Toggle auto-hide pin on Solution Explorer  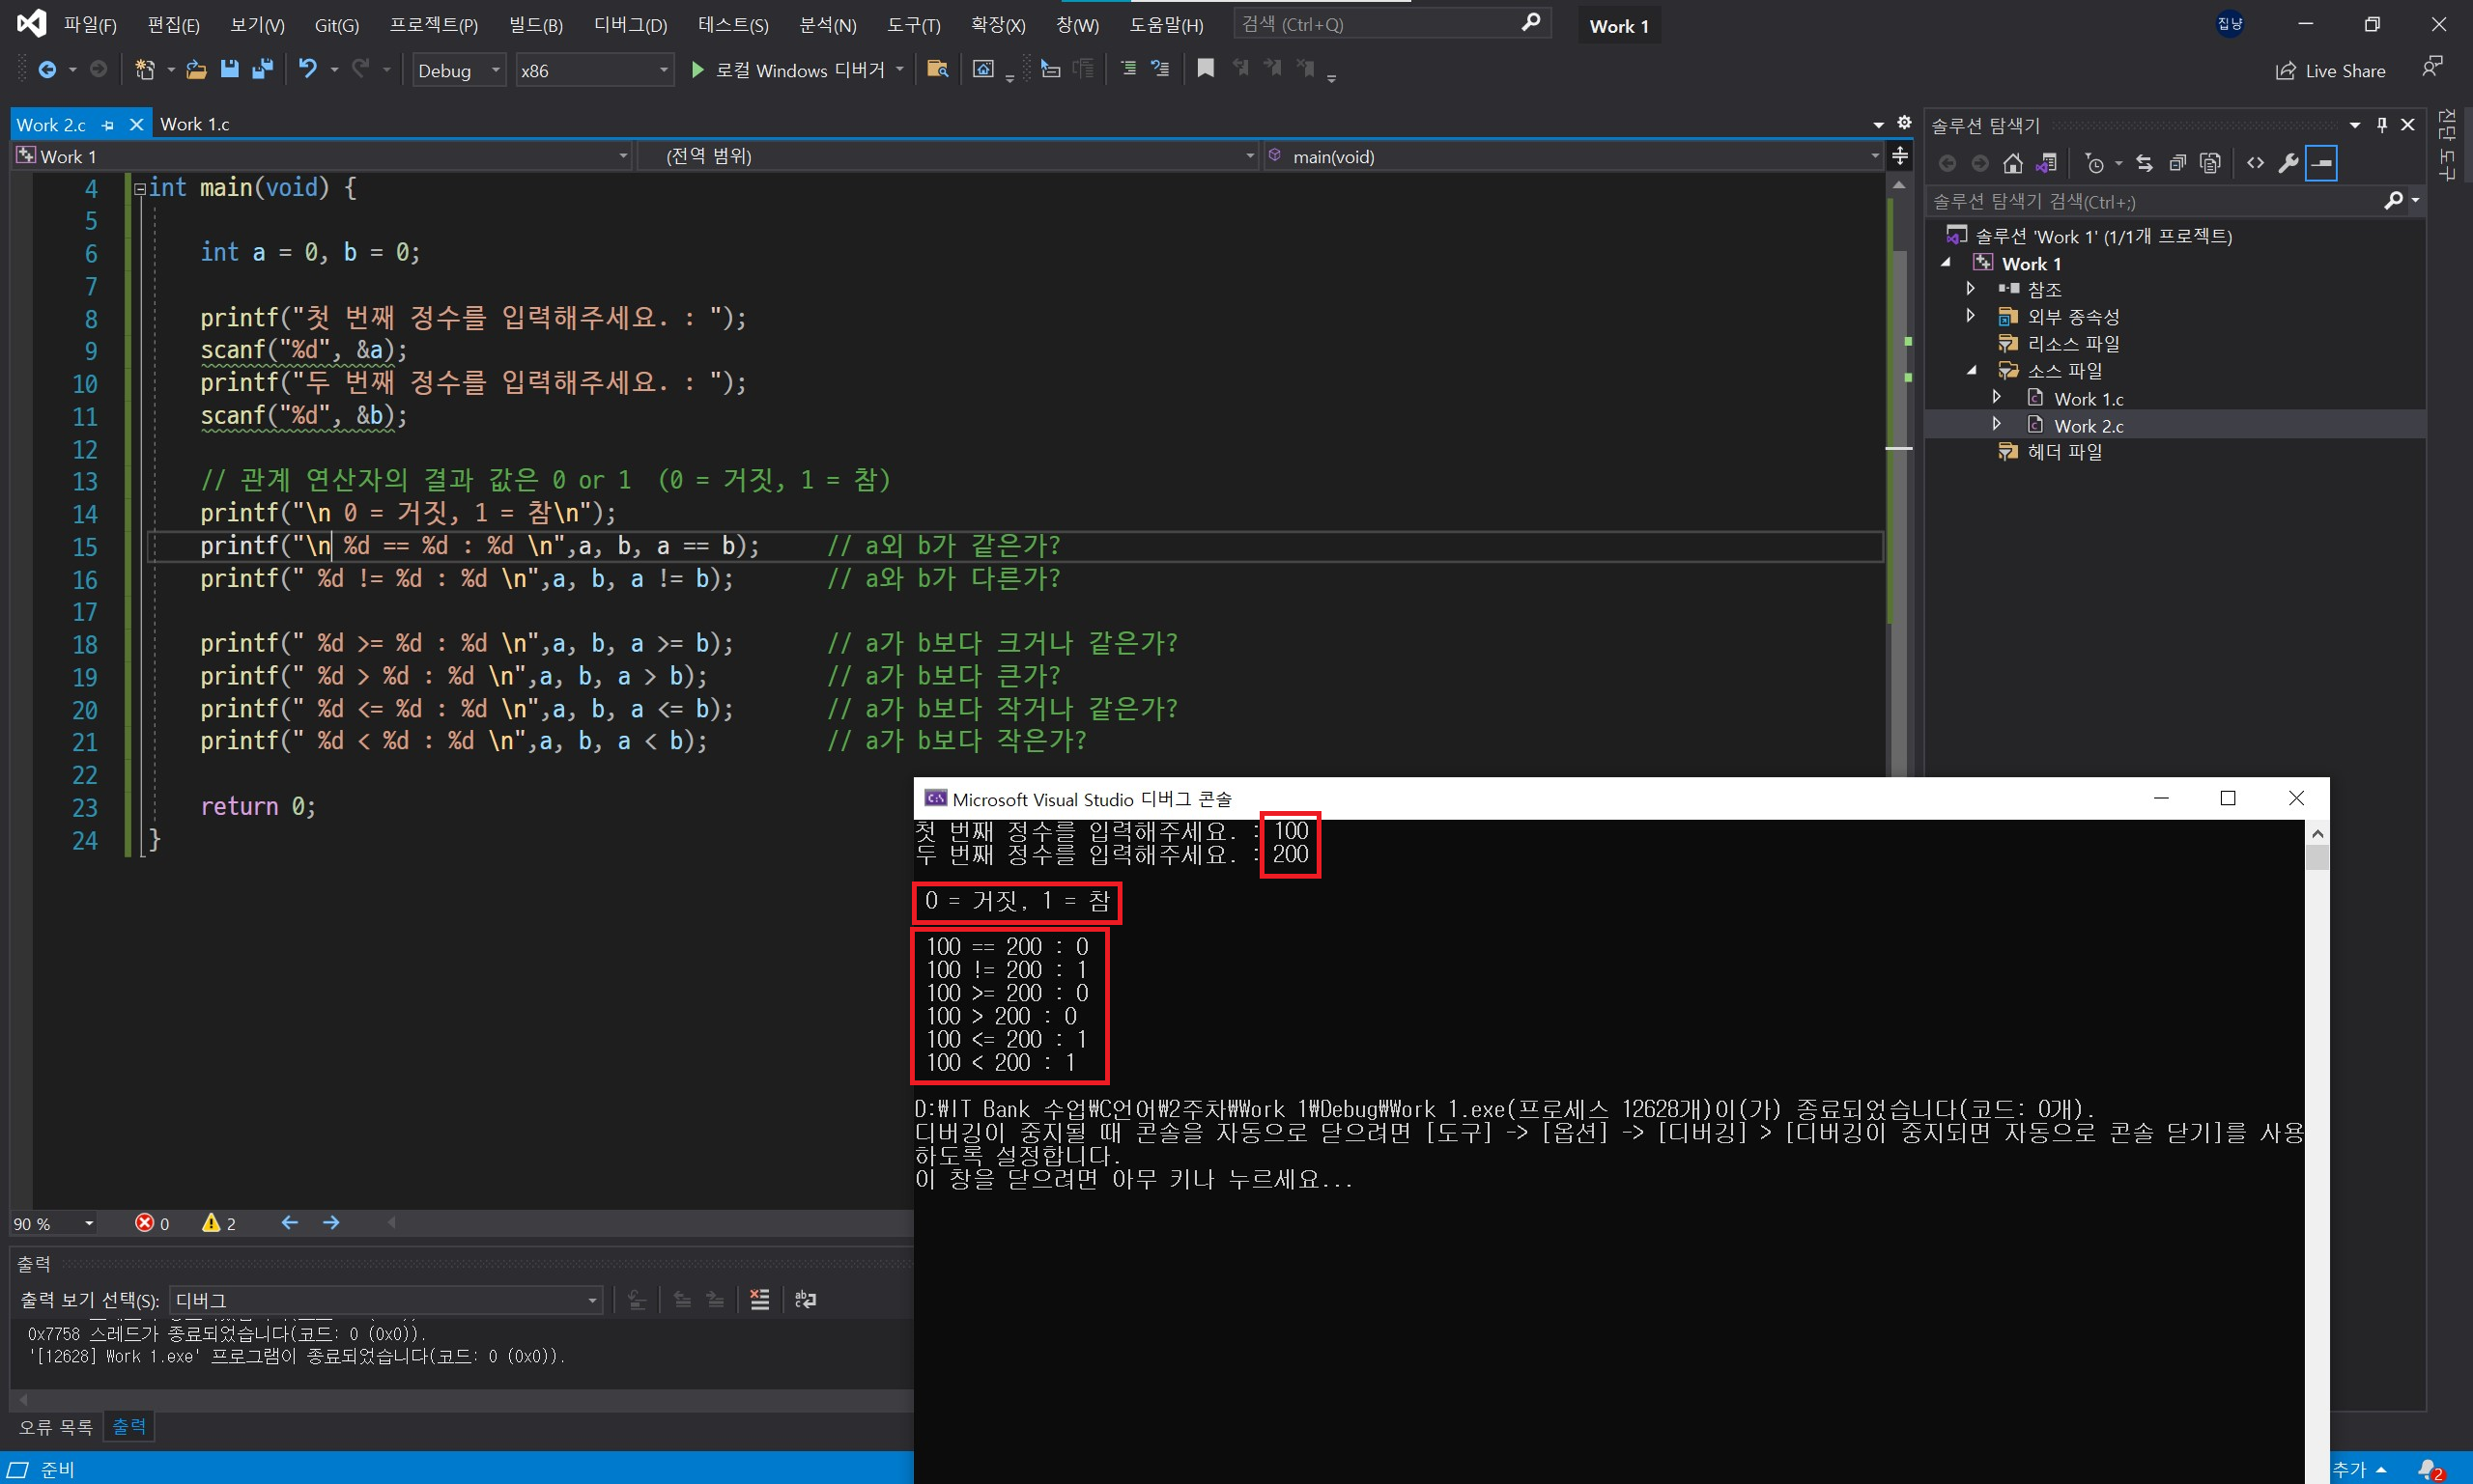point(2382,125)
